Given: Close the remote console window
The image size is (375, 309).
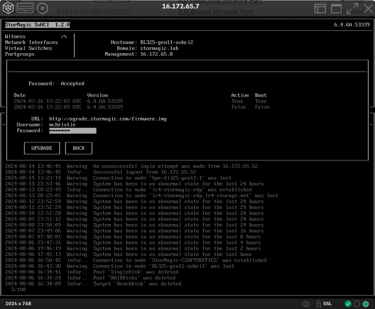Looking at the screenshot, I should point(368,9).
